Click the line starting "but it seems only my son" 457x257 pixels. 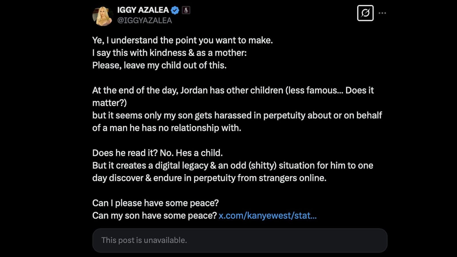click(x=237, y=115)
